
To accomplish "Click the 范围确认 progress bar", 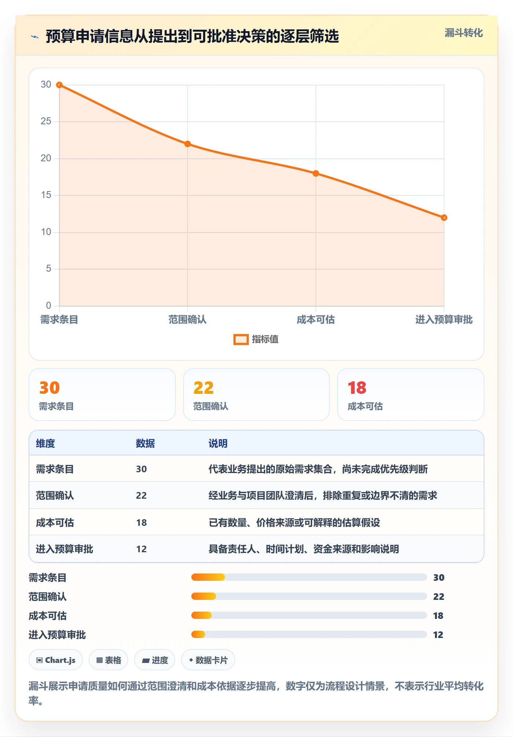I will coord(309,596).
